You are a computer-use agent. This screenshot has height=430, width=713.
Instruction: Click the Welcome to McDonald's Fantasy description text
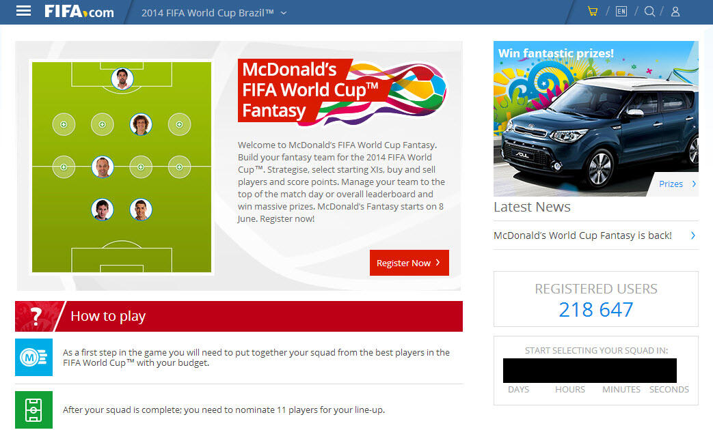(341, 182)
